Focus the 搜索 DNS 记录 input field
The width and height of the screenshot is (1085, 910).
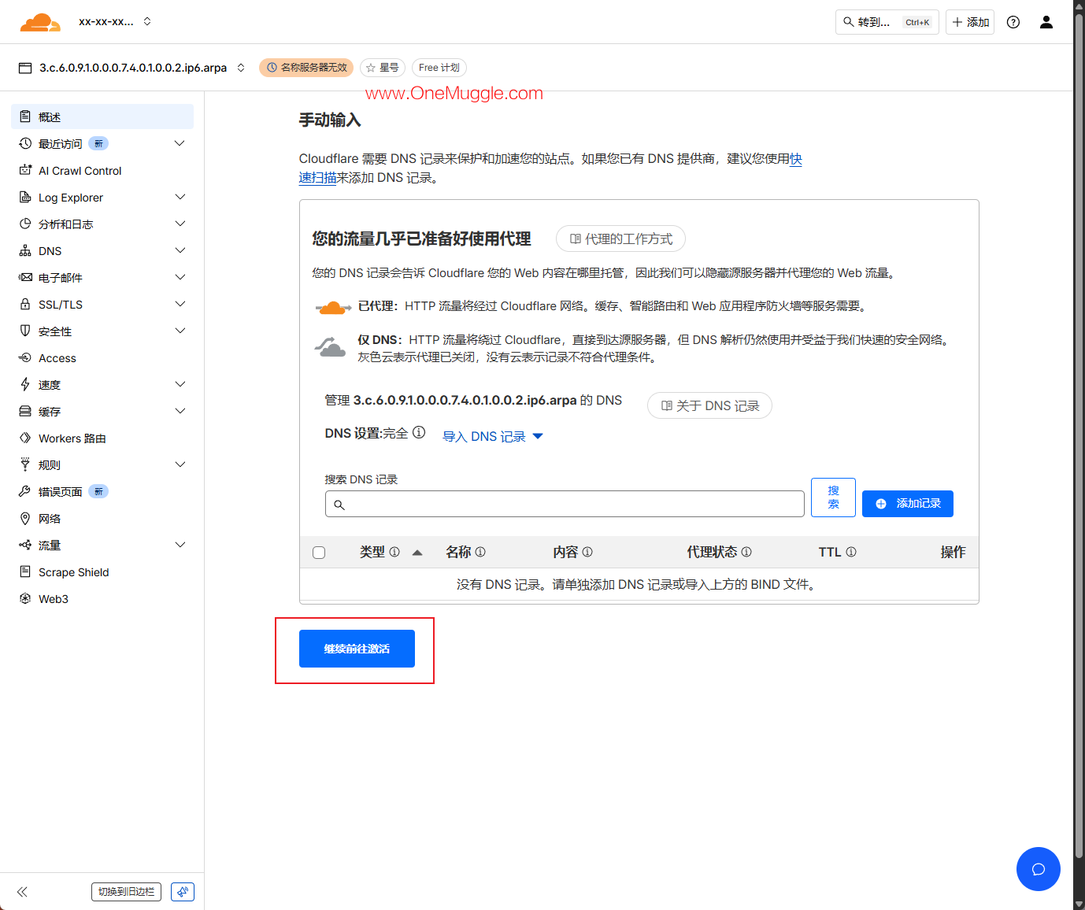pos(565,504)
